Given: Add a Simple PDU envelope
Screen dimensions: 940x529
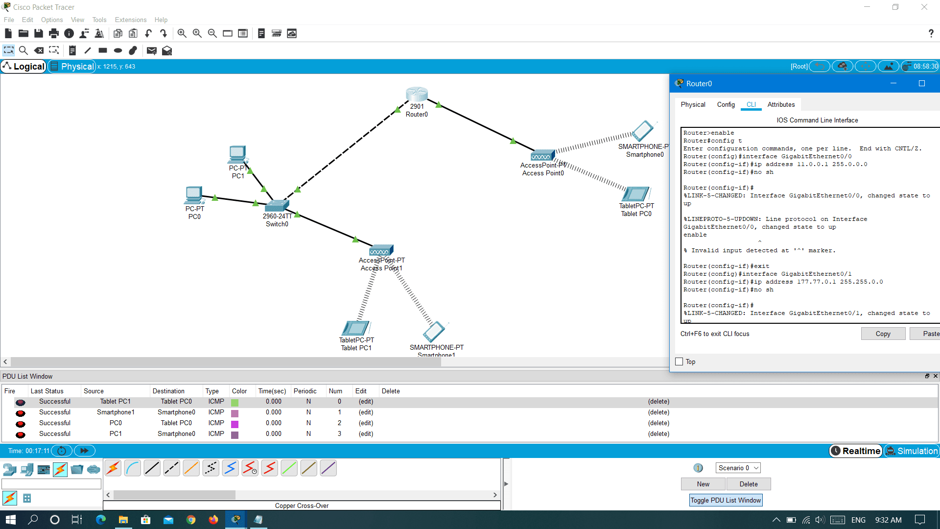Looking at the screenshot, I should click(152, 50).
